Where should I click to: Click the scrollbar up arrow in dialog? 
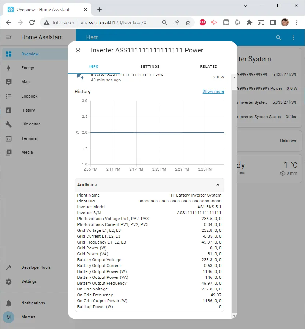tap(234, 78)
